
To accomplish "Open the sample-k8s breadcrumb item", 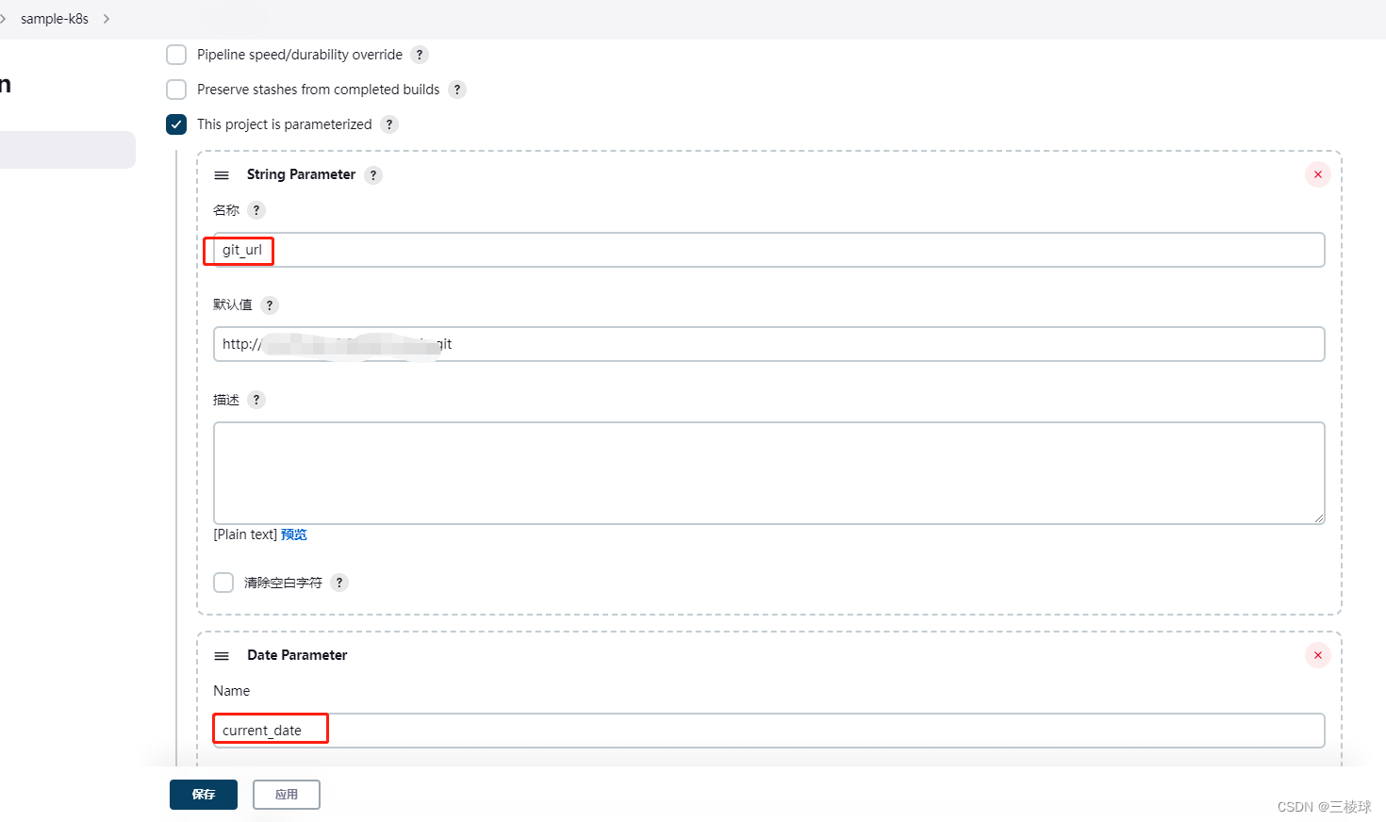I will pyautogui.click(x=55, y=18).
